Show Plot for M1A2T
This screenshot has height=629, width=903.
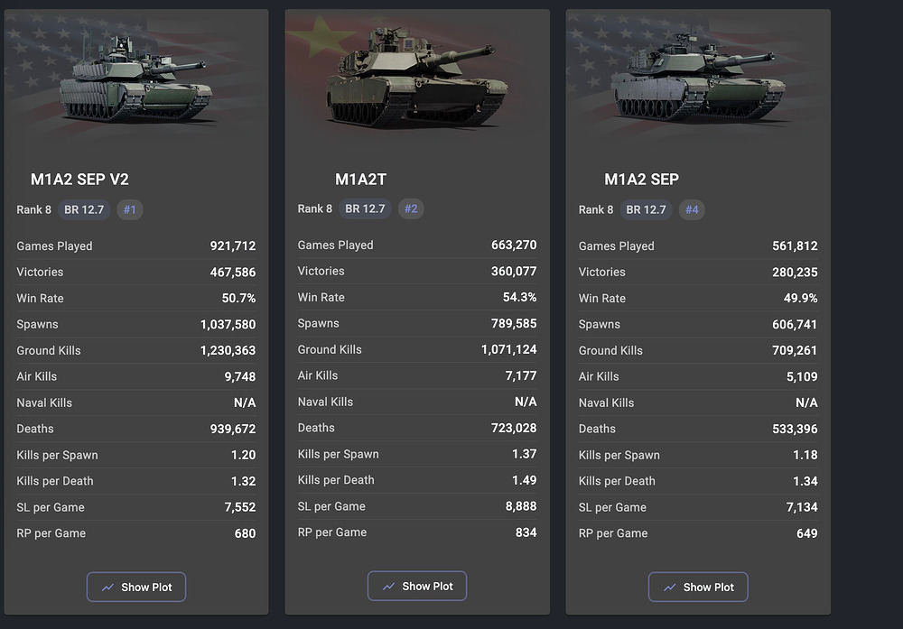(x=417, y=586)
